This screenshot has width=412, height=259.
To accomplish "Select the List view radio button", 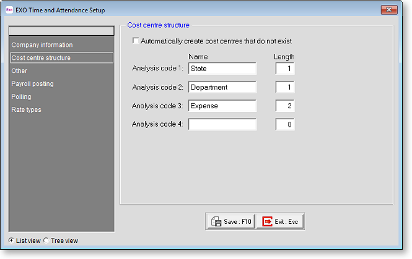I will (x=12, y=240).
